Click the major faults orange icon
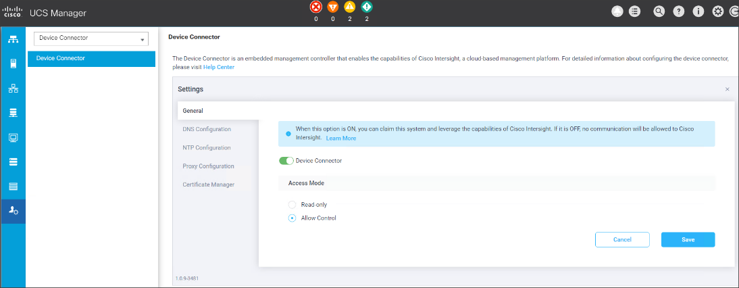 click(x=333, y=7)
